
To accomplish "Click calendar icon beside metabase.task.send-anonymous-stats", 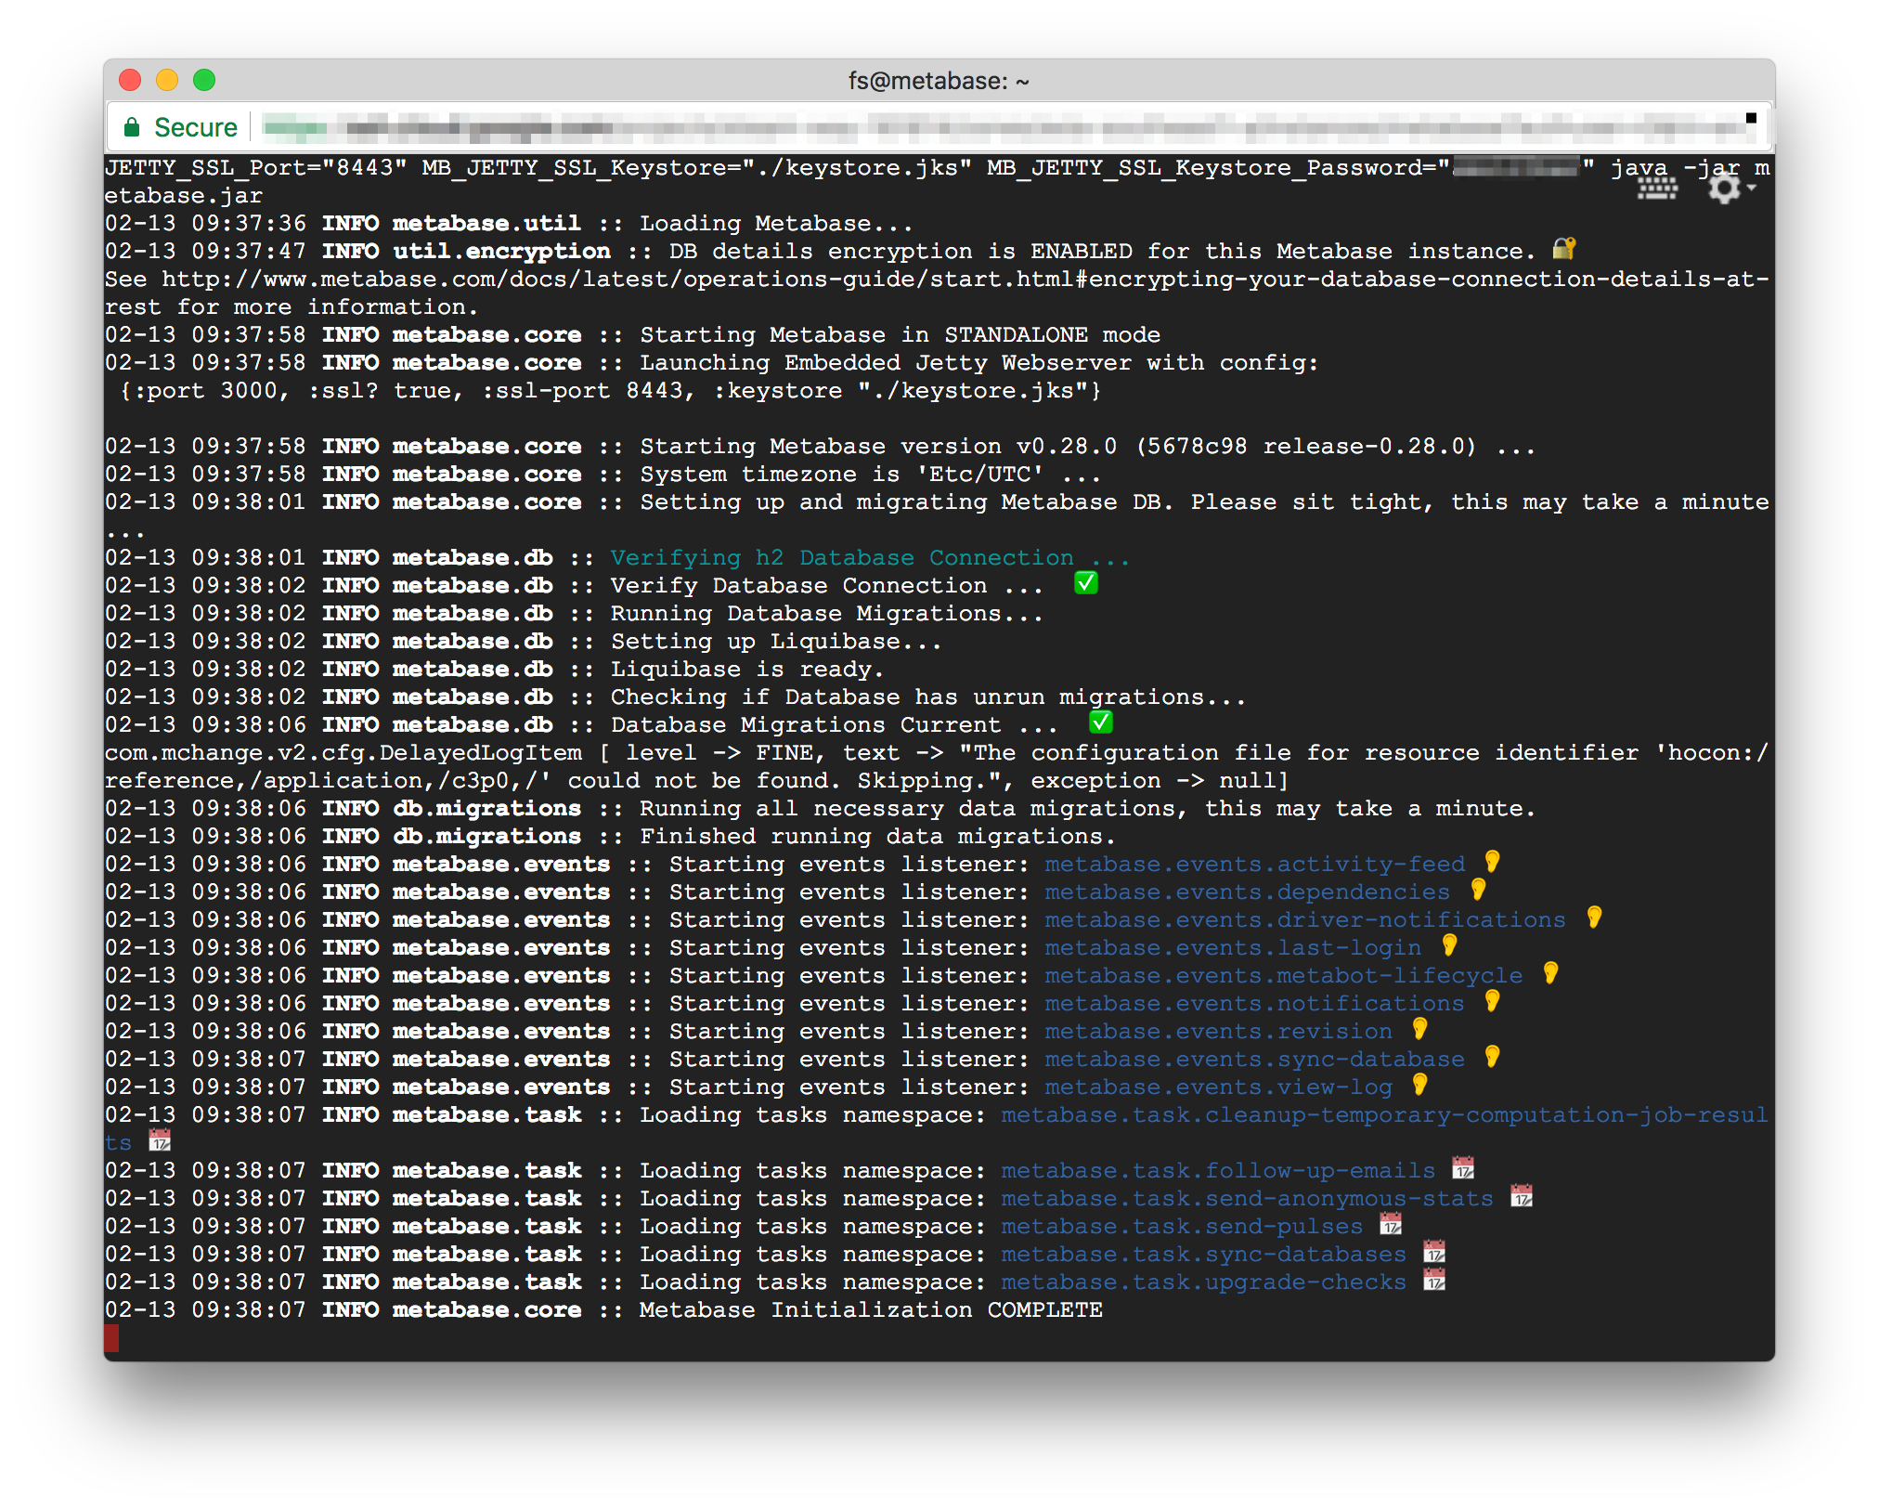I will (x=1521, y=1196).
